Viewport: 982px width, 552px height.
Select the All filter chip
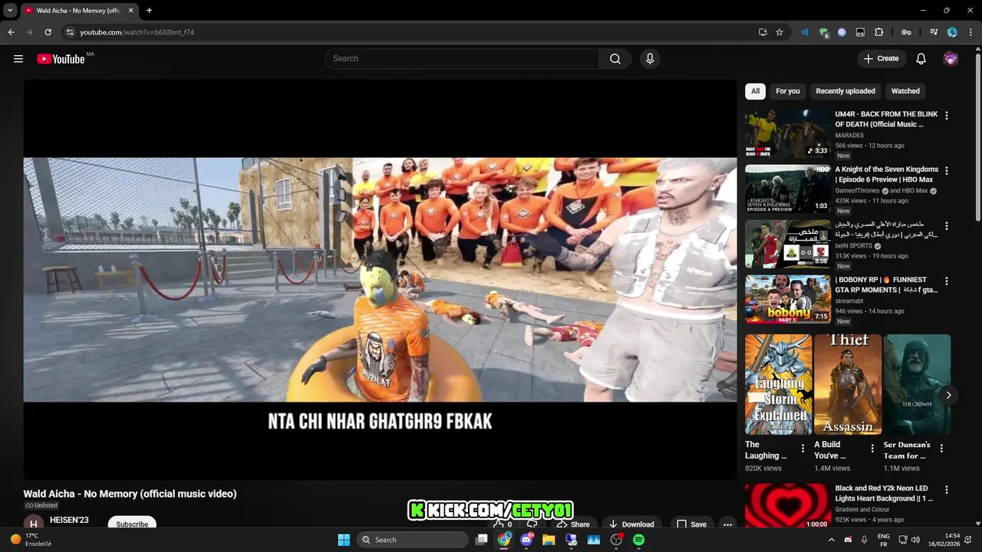pos(755,91)
